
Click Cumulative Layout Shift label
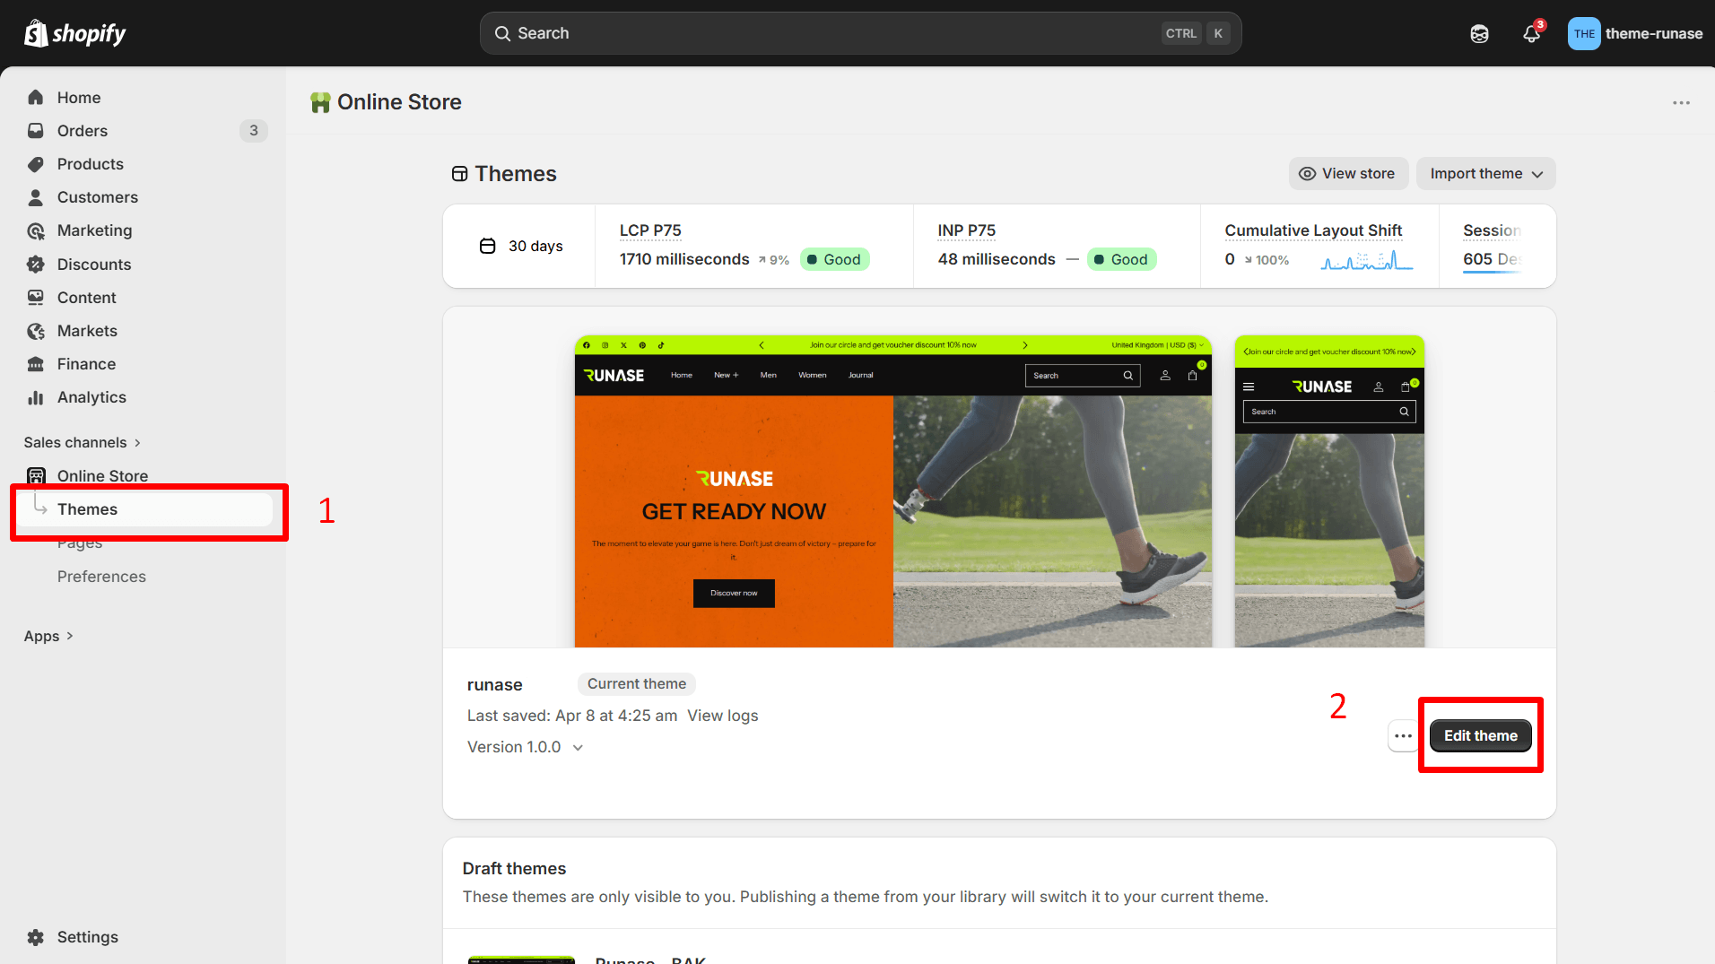(1313, 230)
